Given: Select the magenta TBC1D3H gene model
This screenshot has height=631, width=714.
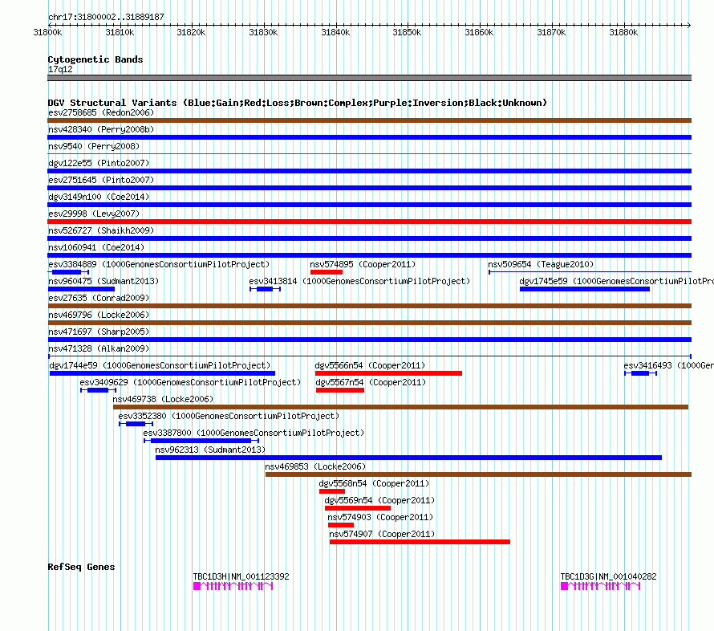Looking at the screenshot, I should point(233,586).
